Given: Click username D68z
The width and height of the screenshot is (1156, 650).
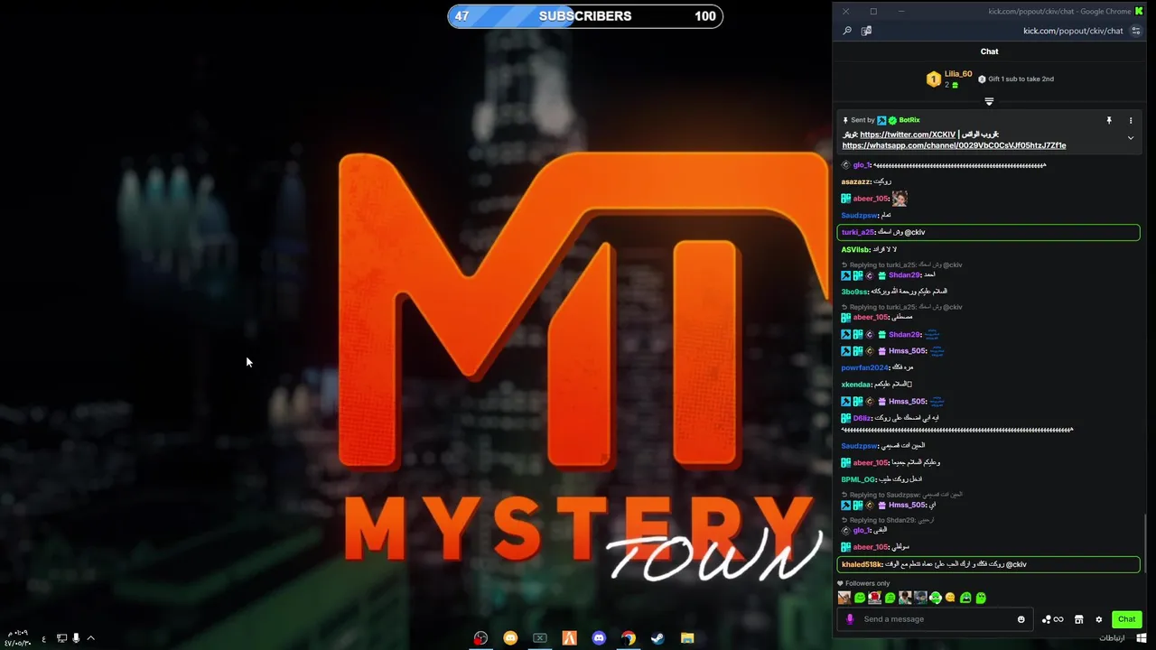Looking at the screenshot, I should click(x=862, y=418).
